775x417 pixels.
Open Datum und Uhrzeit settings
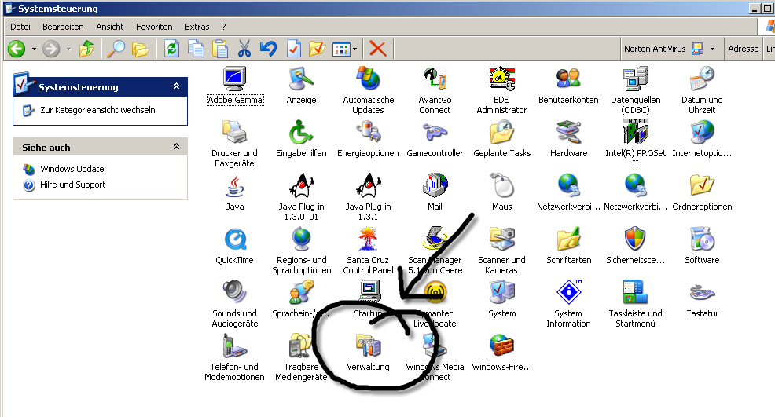tap(702, 79)
